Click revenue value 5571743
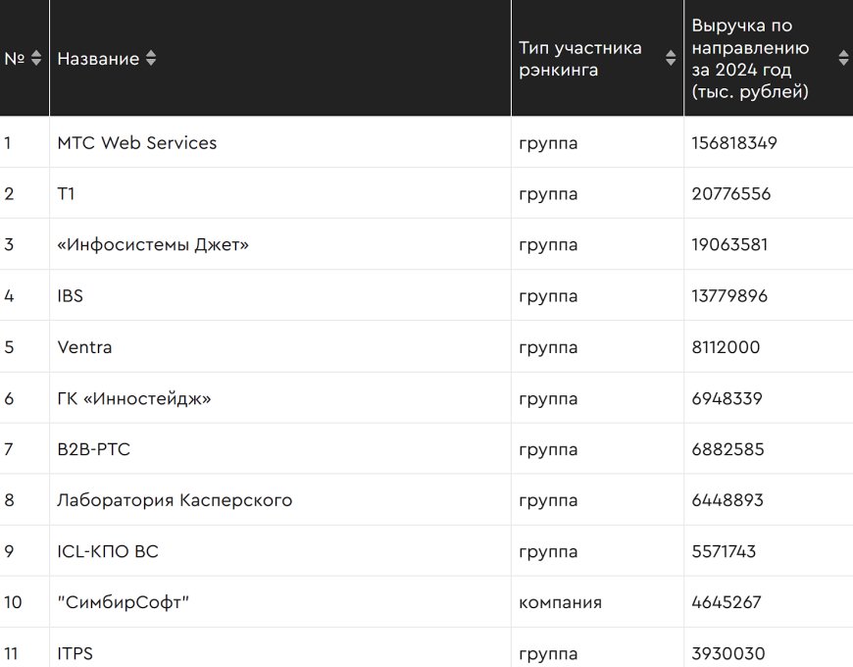The height and width of the screenshot is (667, 853). click(724, 551)
